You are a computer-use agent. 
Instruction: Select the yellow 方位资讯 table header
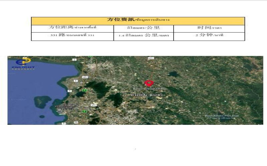point(138,21)
